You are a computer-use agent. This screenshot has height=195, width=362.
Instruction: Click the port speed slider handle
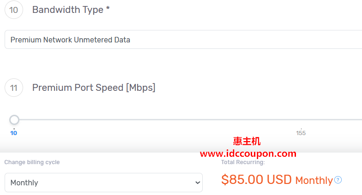pyautogui.click(x=14, y=120)
